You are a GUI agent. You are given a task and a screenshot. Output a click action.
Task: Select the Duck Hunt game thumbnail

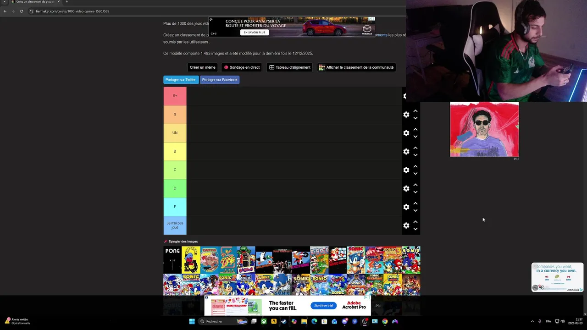[264, 260]
